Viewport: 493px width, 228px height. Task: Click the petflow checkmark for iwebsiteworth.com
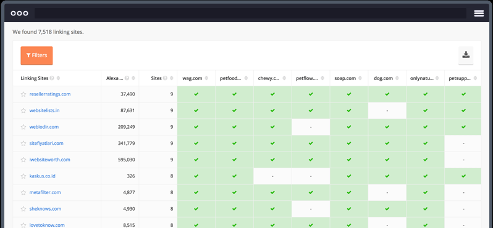point(311,160)
